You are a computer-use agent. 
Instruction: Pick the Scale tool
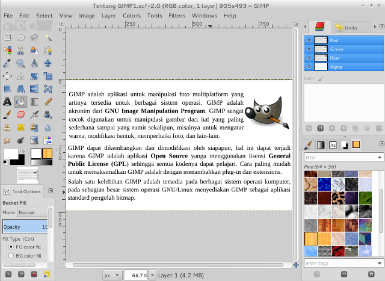tap(48, 76)
